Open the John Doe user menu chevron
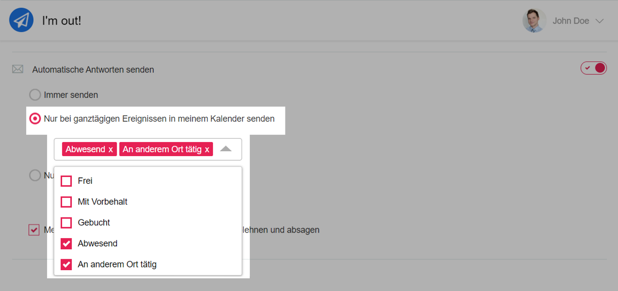The width and height of the screenshot is (618, 291). (x=599, y=21)
